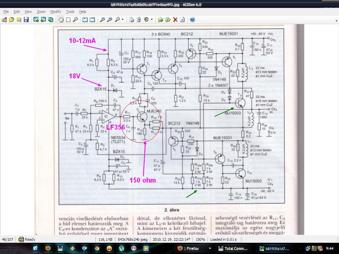Click the 9:44 system clock

pyautogui.click(x=329, y=249)
